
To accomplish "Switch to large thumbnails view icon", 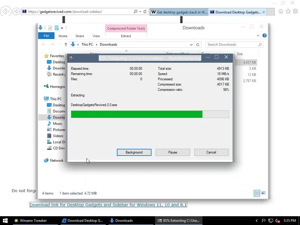I will pyautogui.click(x=263, y=193).
